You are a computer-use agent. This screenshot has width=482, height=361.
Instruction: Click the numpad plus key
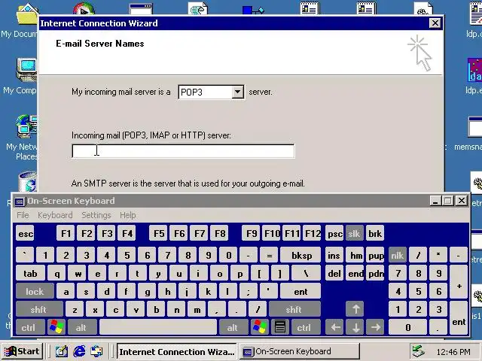pos(459,282)
